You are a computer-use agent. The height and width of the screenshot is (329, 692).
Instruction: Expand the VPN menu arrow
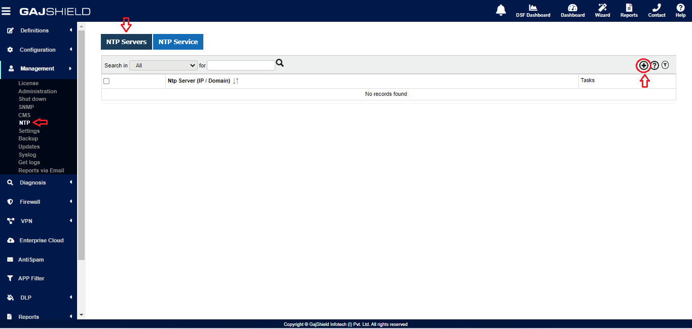coord(71,221)
